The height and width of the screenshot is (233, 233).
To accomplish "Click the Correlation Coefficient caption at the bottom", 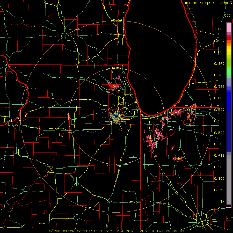I will tap(116, 231).
